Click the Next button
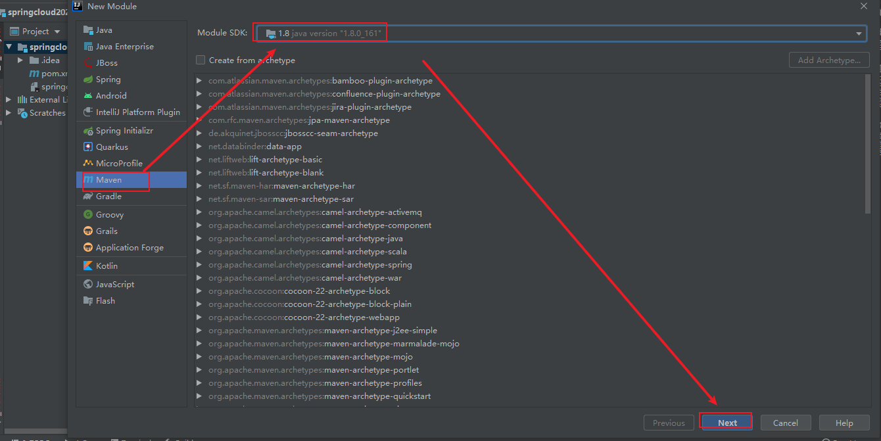Image resolution: width=881 pixels, height=441 pixels. click(x=727, y=423)
